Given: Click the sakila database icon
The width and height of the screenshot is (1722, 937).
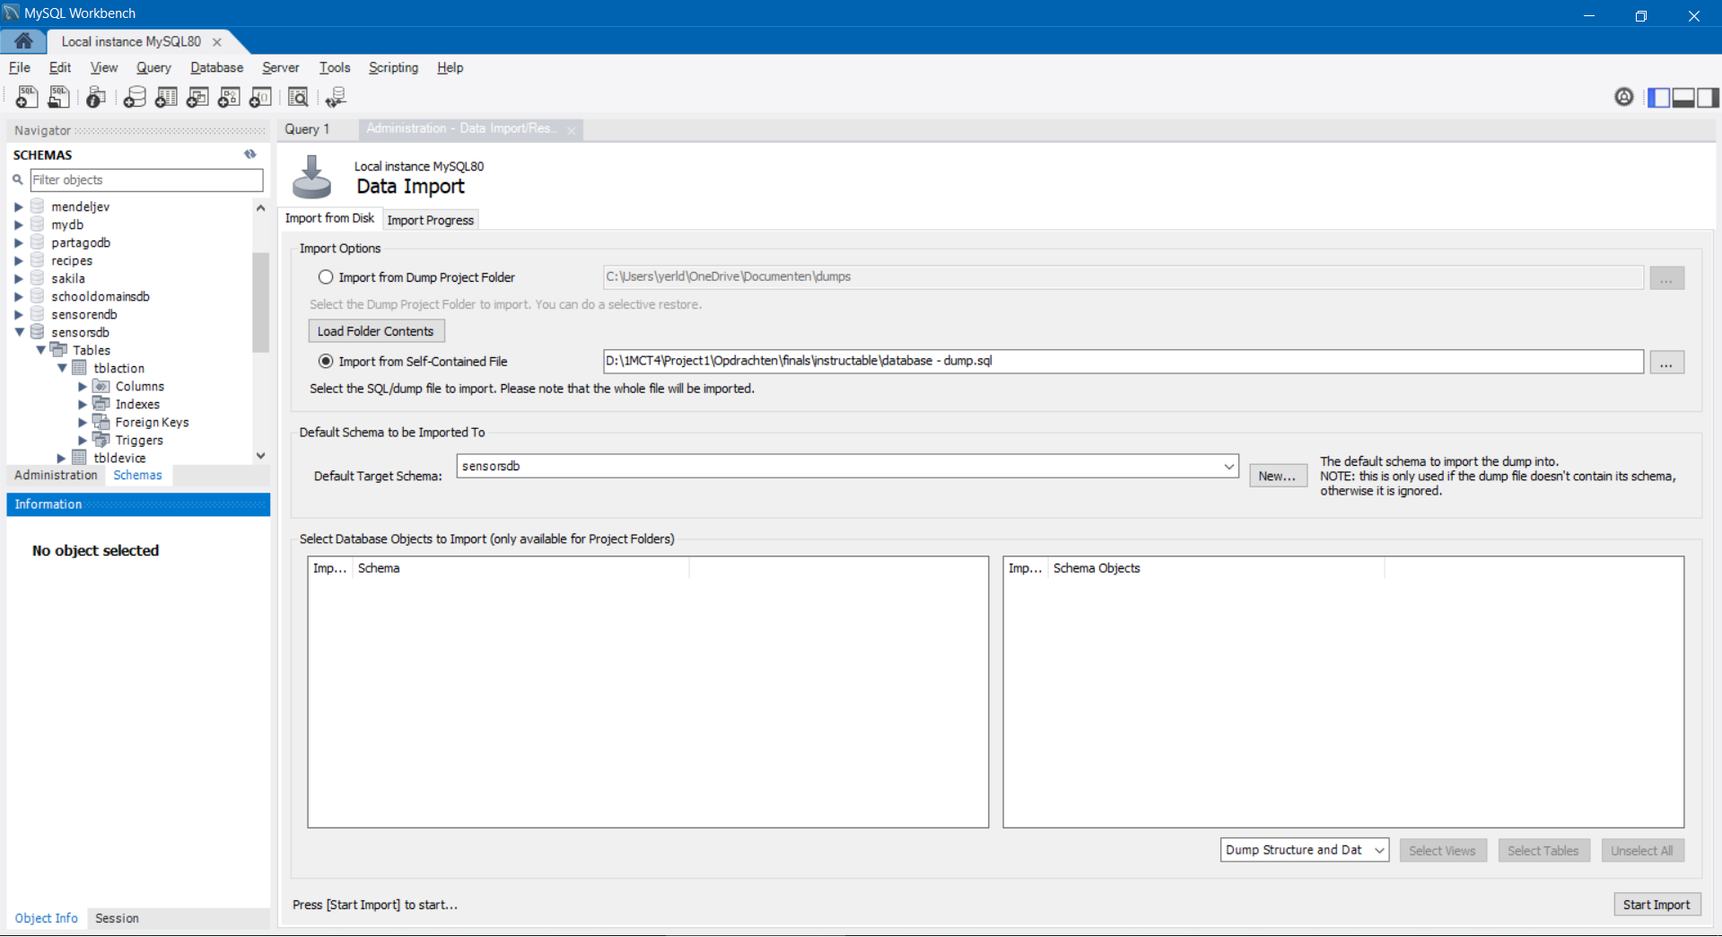Looking at the screenshot, I should tap(38, 278).
